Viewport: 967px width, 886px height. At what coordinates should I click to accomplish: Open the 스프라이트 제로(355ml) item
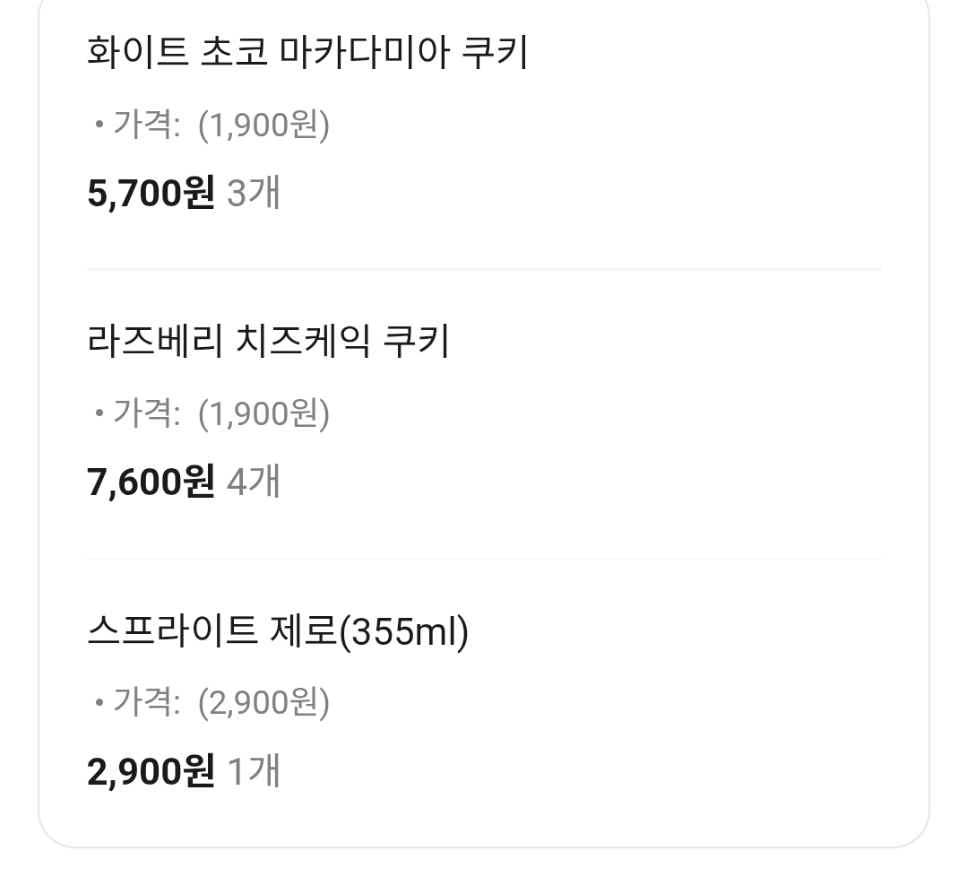(278, 631)
